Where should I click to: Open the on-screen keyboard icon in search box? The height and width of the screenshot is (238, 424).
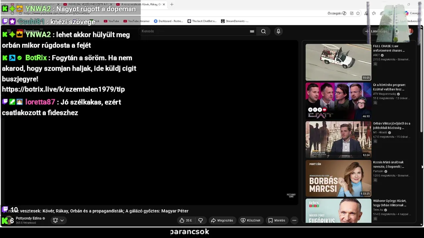(252, 31)
